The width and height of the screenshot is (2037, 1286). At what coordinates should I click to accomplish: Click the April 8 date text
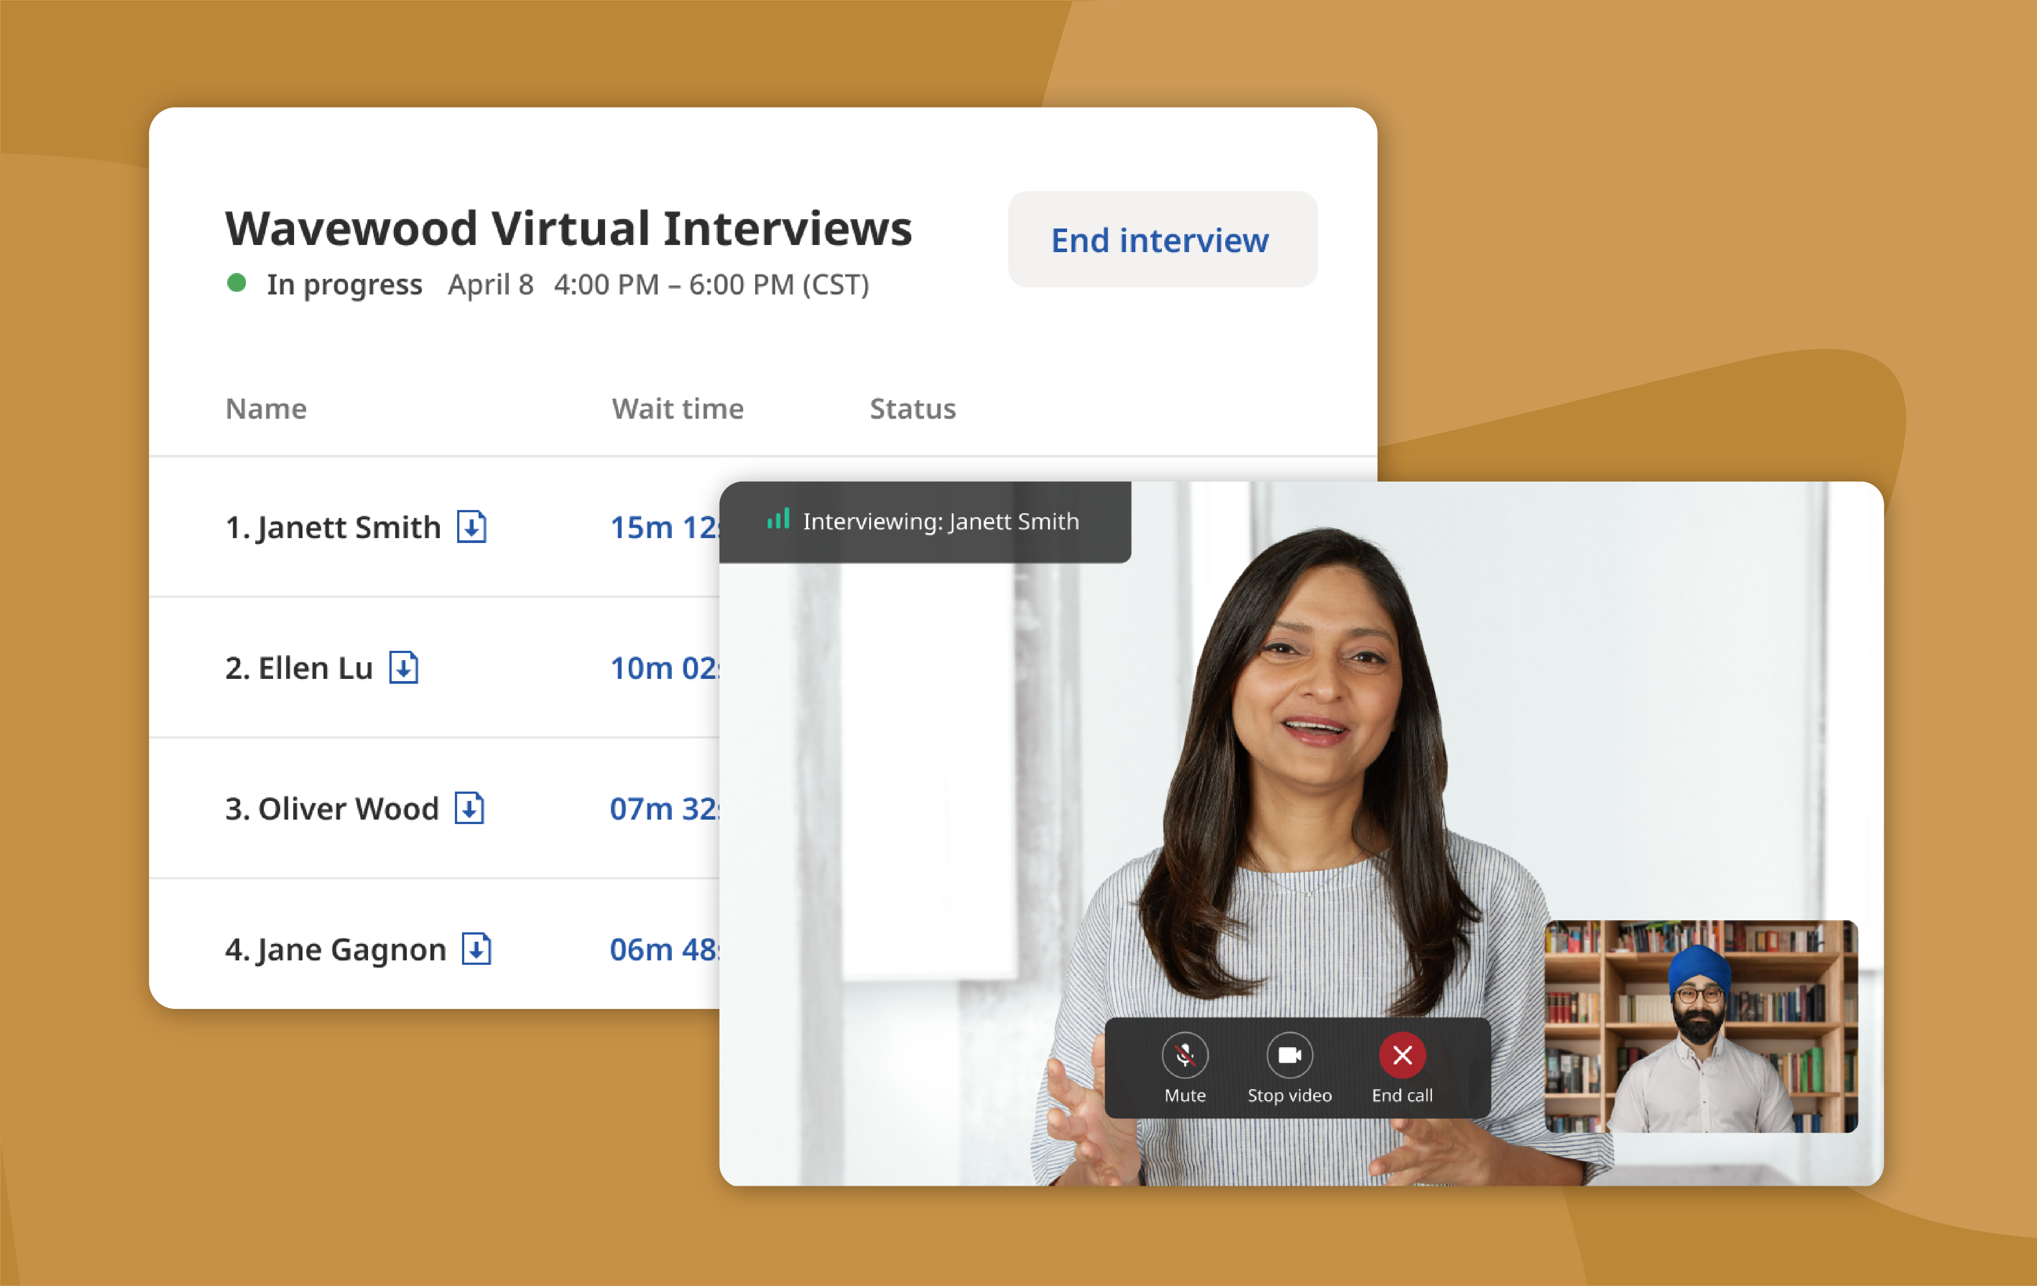tap(491, 285)
